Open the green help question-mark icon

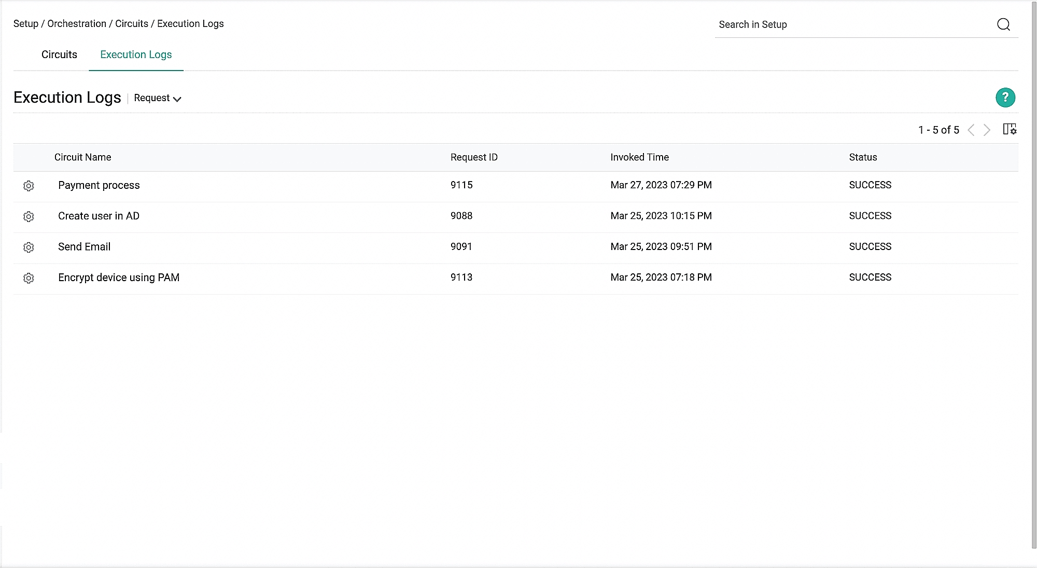pyautogui.click(x=1005, y=98)
